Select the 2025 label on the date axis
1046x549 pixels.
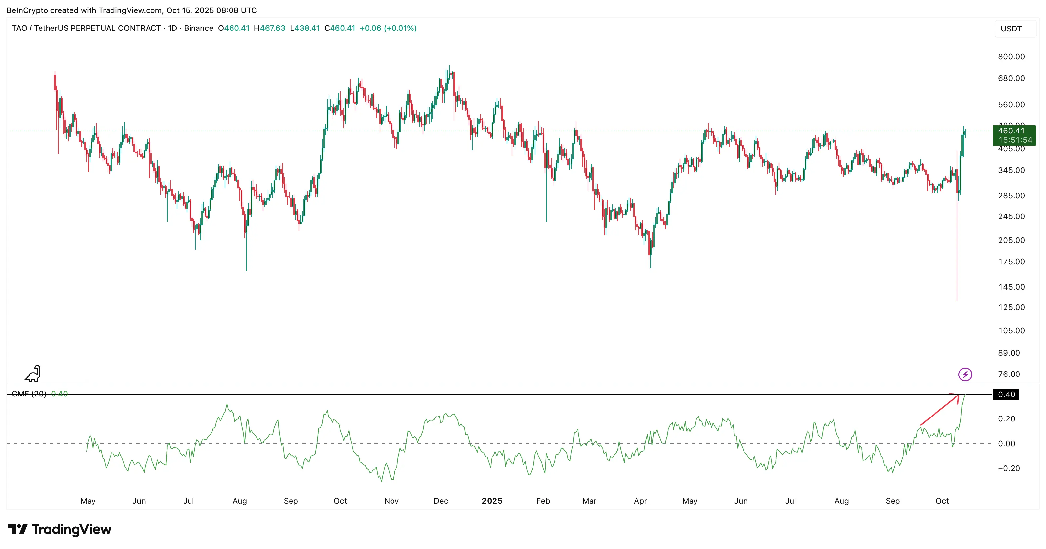[x=493, y=501]
